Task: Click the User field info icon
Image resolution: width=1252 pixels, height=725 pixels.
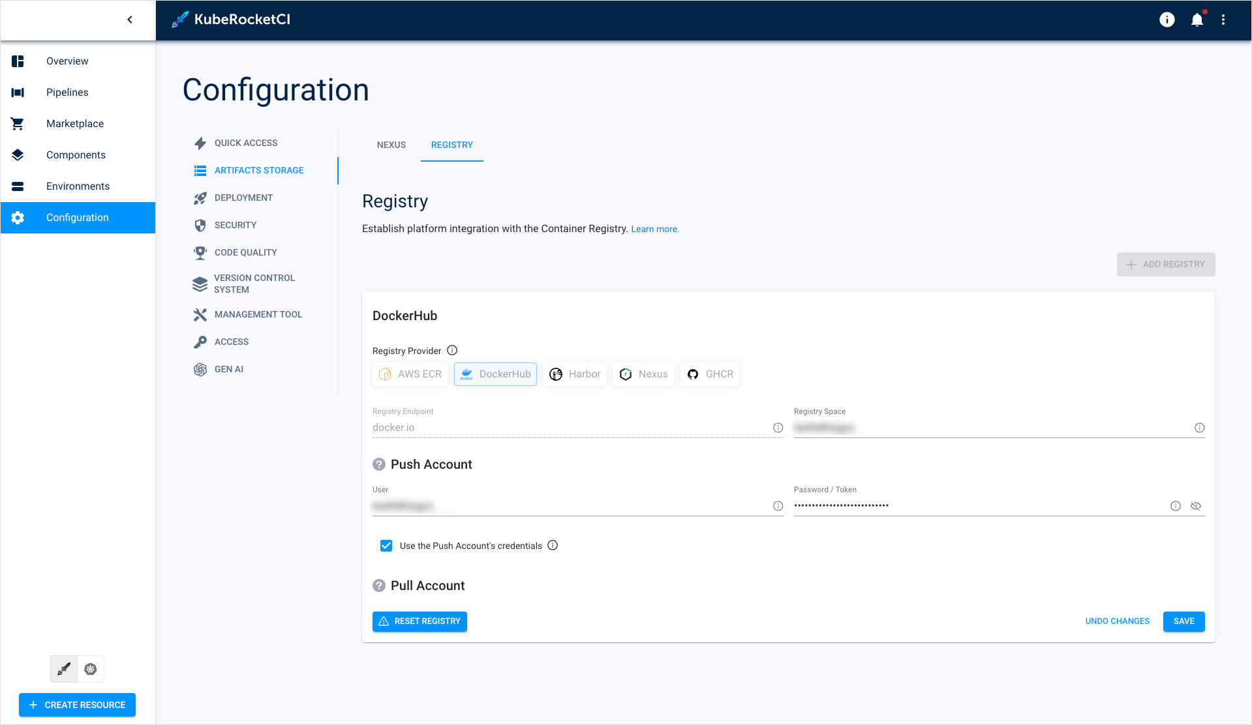Action: pos(778,506)
